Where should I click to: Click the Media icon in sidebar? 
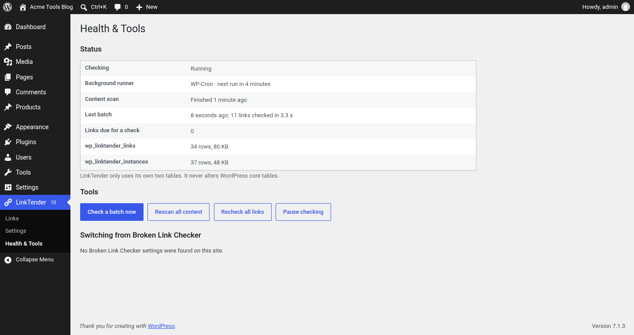pos(8,62)
